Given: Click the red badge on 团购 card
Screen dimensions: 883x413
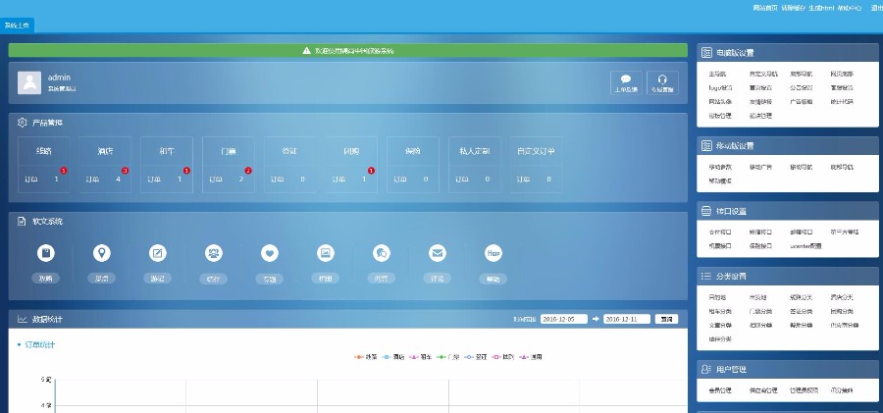Looking at the screenshot, I should pyautogui.click(x=371, y=171).
